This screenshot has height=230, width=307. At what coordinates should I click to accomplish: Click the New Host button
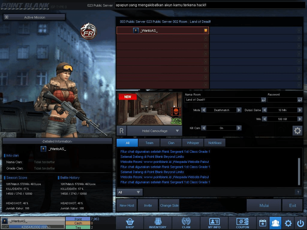click(127, 205)
